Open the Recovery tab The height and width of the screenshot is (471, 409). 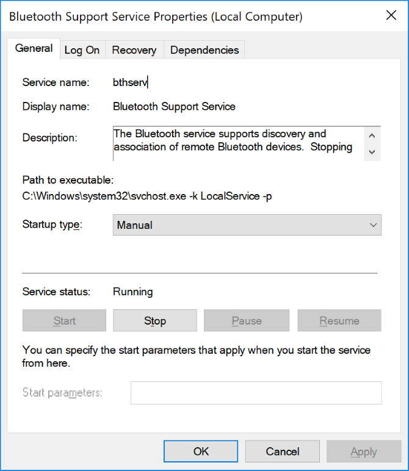[134, 50]
